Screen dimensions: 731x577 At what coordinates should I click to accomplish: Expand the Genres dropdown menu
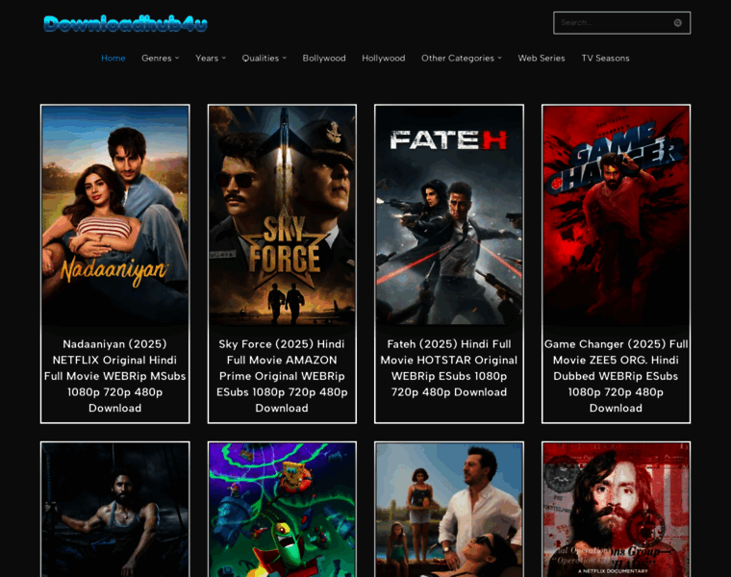point(161,59)
